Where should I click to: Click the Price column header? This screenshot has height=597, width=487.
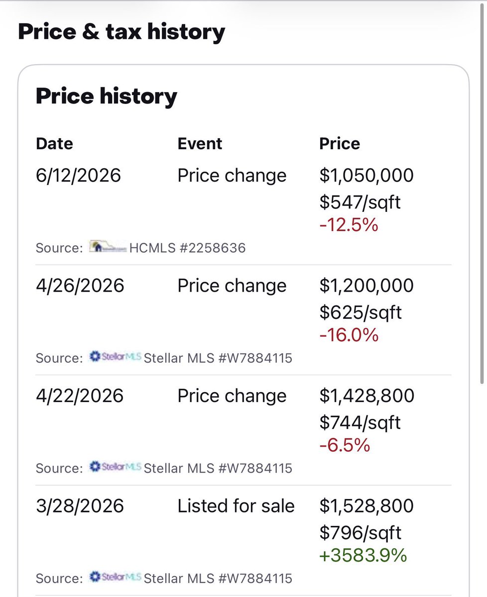pyautogui.click(x=340, y=144)
